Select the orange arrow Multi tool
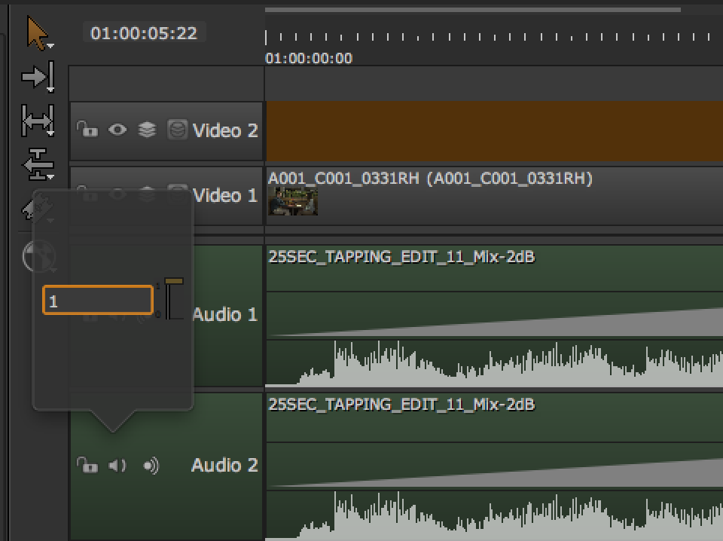The height and width of the screenshot is (541, 723). pos(37,33)
